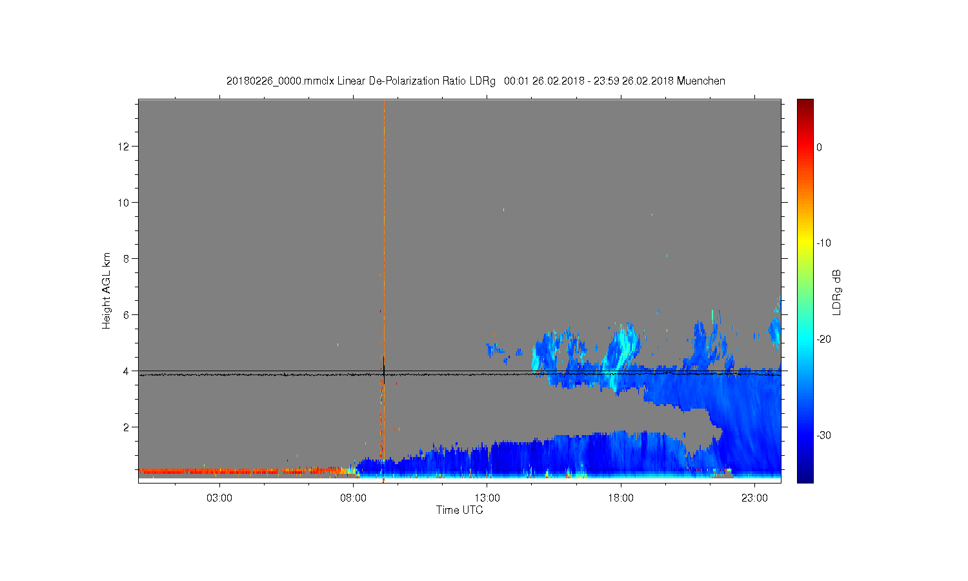This screenshot has height=581, width=968.
Task: Click the yellow section of the colorbar
Action: pyautogui.click(x=805, y=243)
